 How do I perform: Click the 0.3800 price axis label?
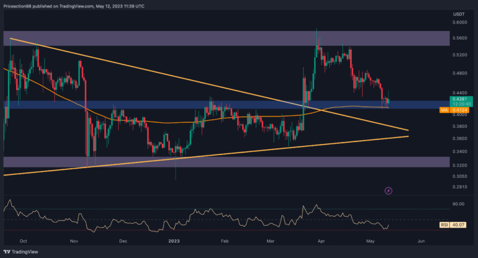tap(460, 127)
